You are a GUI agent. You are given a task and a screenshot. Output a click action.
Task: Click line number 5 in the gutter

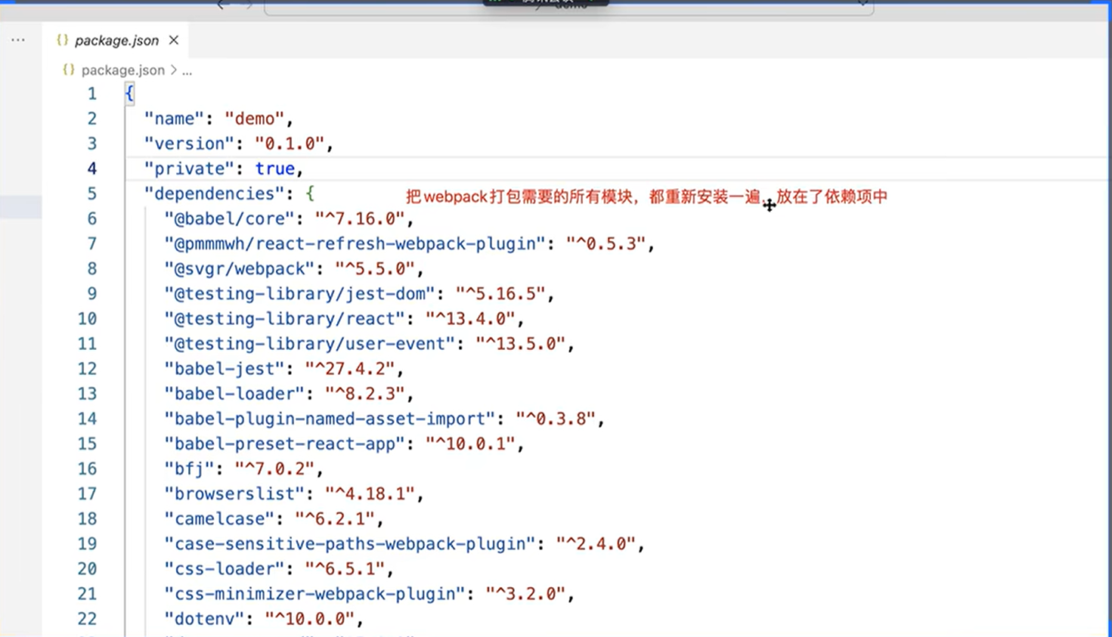pos(92,193)
